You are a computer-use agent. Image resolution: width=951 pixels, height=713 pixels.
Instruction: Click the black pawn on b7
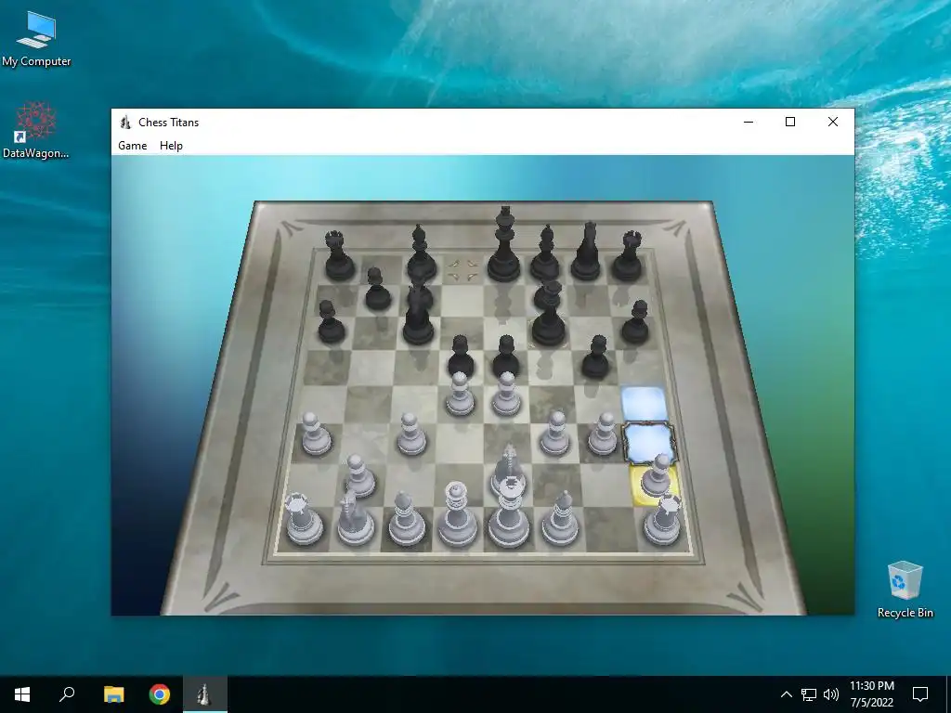click(377, 289)
